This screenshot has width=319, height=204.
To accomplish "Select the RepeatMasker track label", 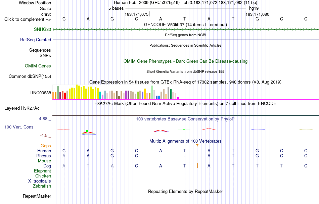I will click(x=37, y=196).
